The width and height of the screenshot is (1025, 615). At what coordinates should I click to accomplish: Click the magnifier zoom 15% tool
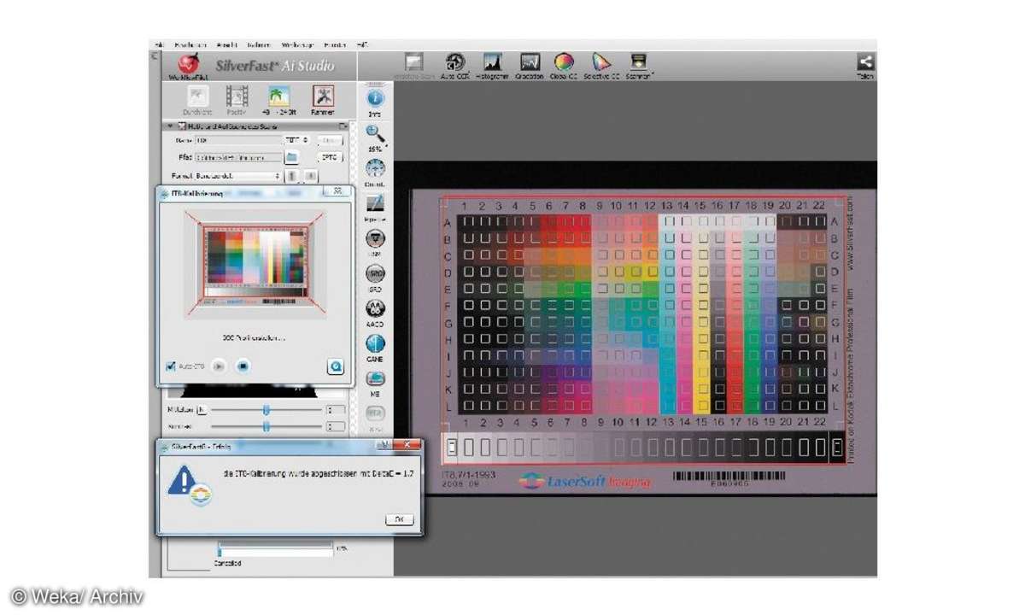pos(375,132)
